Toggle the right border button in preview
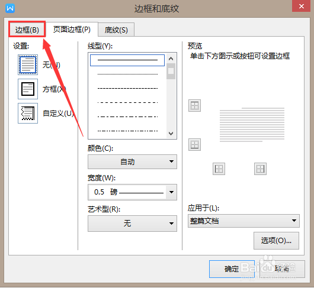 tap(260, 169)
